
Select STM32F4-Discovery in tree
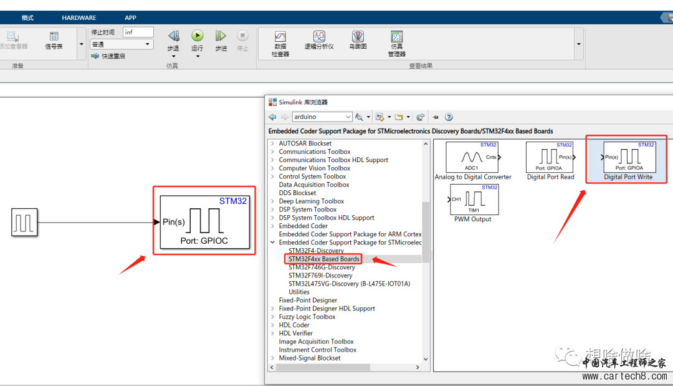[316, 251]
